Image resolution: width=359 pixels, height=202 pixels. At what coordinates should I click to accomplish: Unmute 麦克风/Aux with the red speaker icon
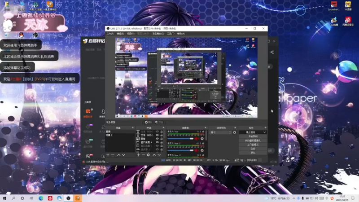click(x=197, y=139)
